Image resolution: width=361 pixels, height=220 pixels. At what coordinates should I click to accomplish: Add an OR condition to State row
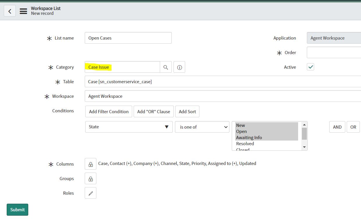pyautogui.click(x=353, y=127)
